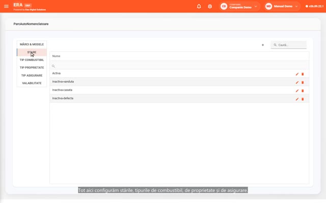Edit the Activa row
Screen dimensions: 326x203
pyautogui.click(x=297, y=74)
